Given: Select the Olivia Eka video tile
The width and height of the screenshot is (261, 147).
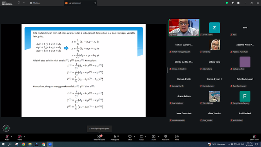Looking at the screenshot, I should (x=215, y=45).
